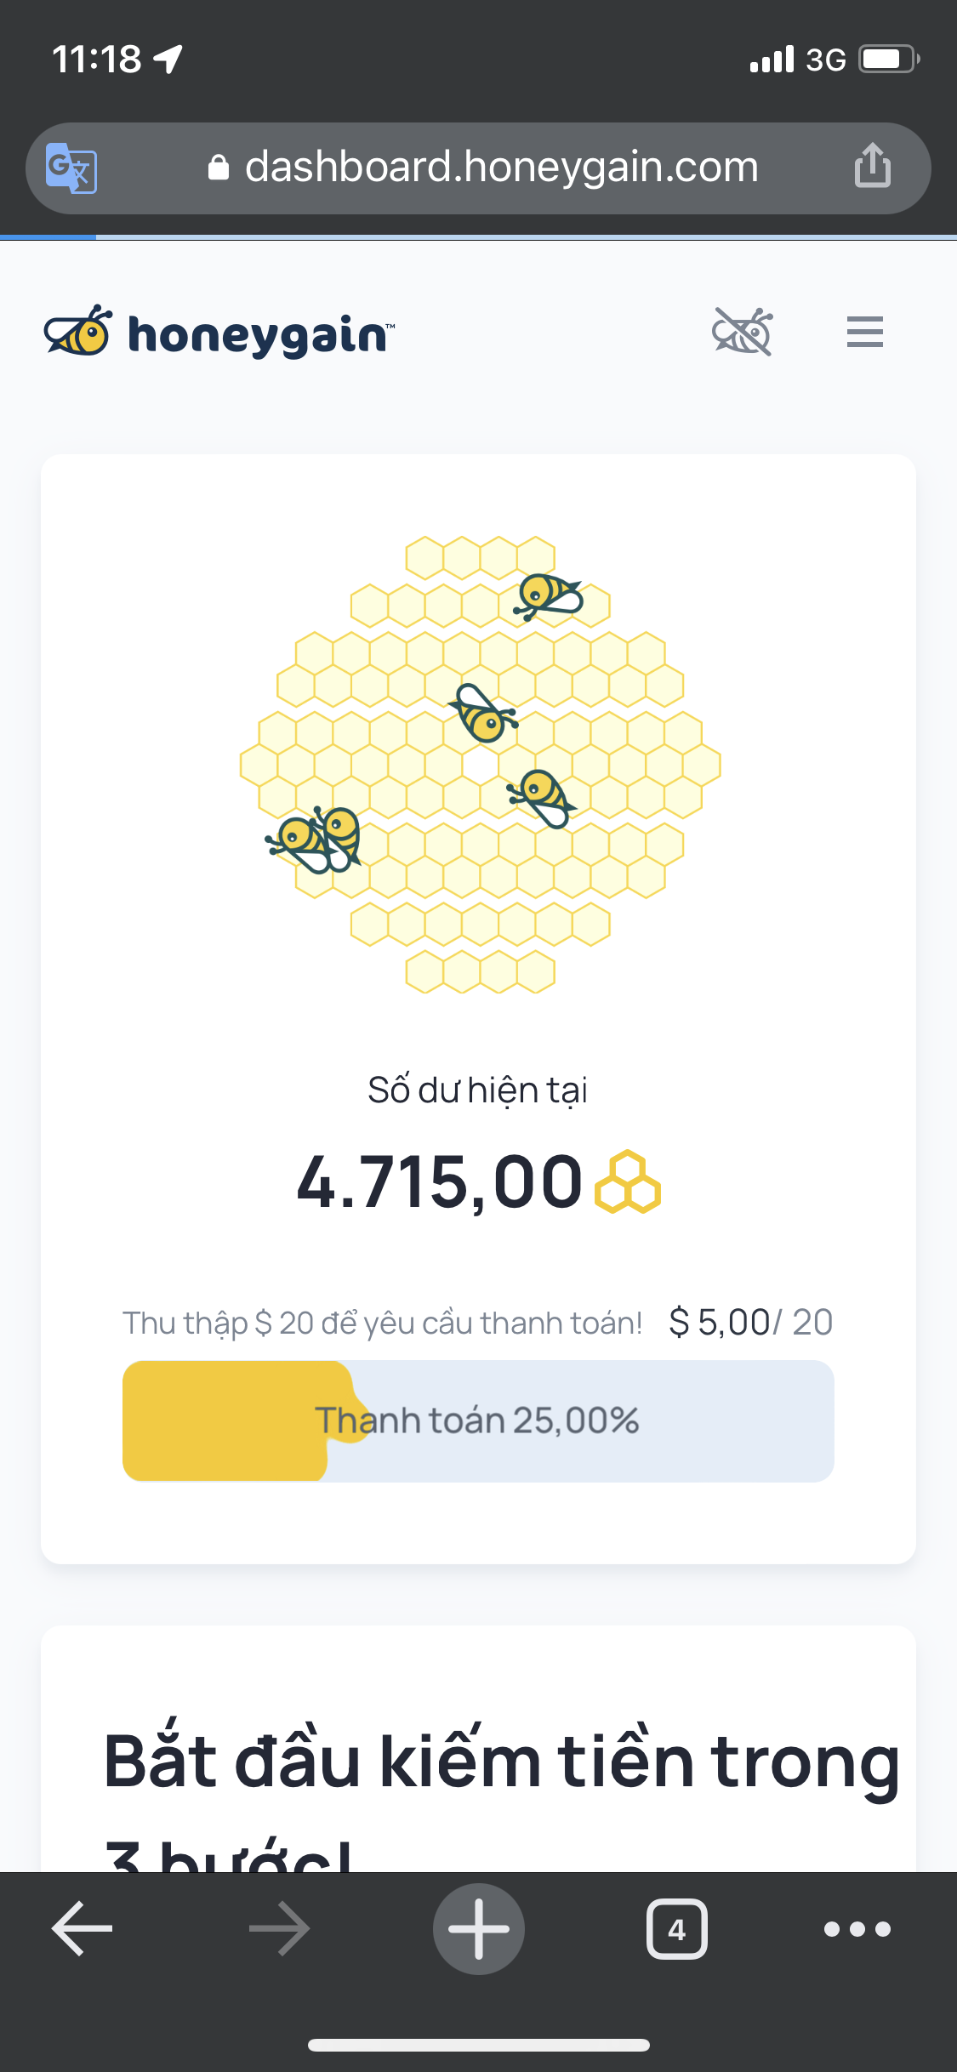Open the browser three-dots more menu
Image resolution: width=957 pixels, height=2072 pixels.
pos(857,1928)
